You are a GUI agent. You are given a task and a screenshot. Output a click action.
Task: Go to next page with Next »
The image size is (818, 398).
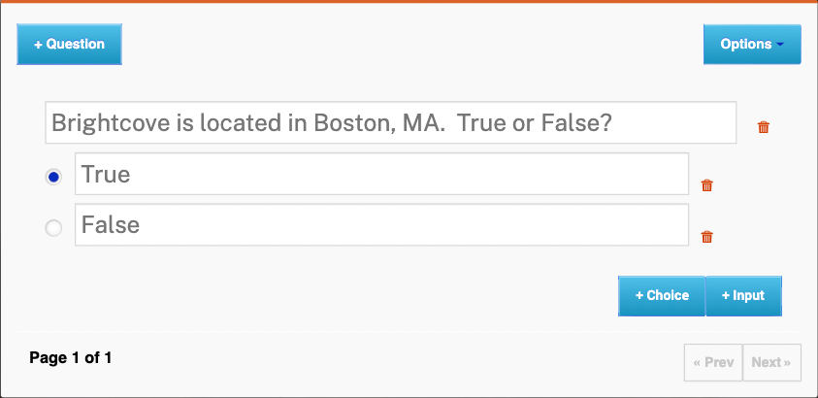pos(771,362)
